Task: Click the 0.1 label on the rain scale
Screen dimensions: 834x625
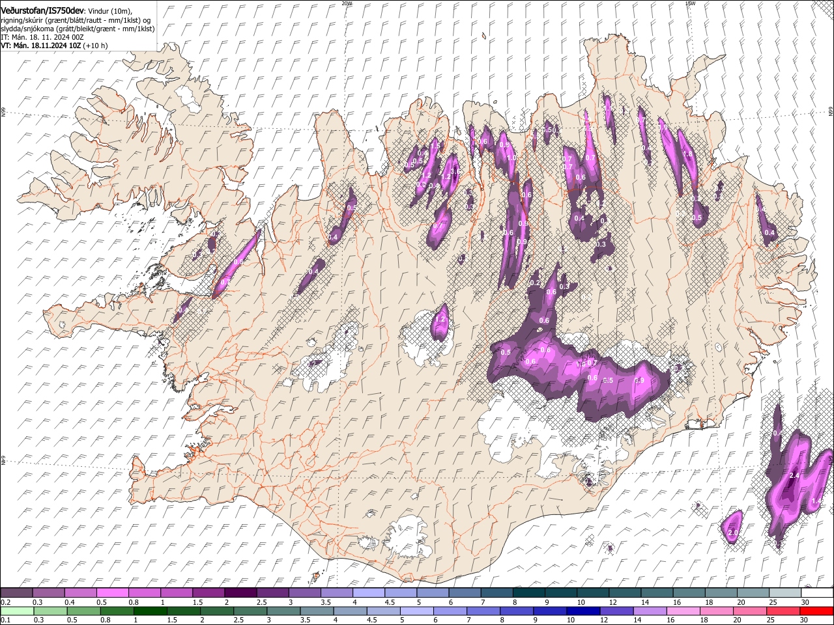Action: [5, 620]
